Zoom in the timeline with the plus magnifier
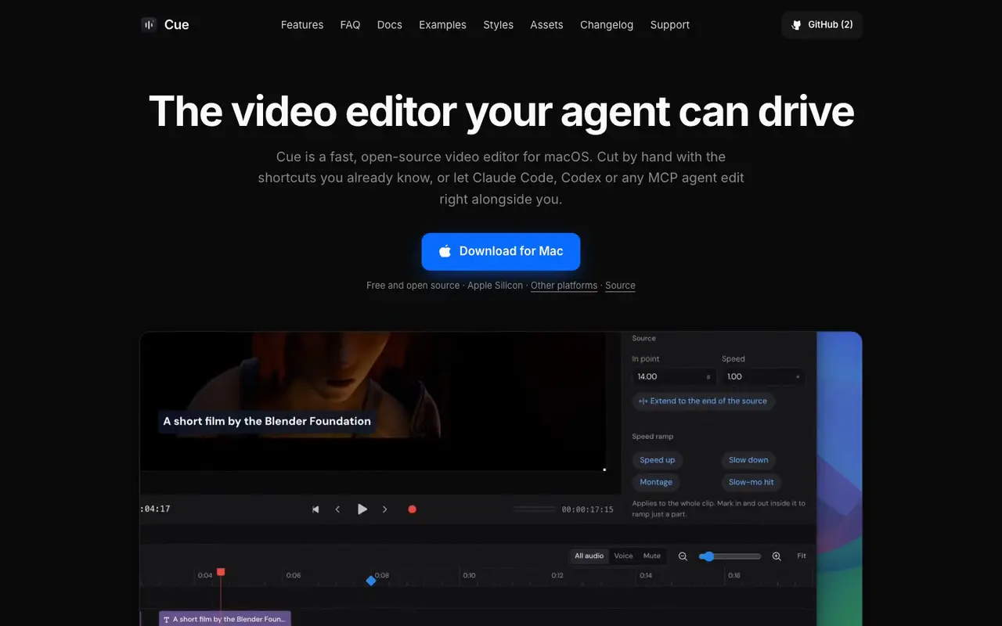1002x626 pixels. [x=777, y=556]
